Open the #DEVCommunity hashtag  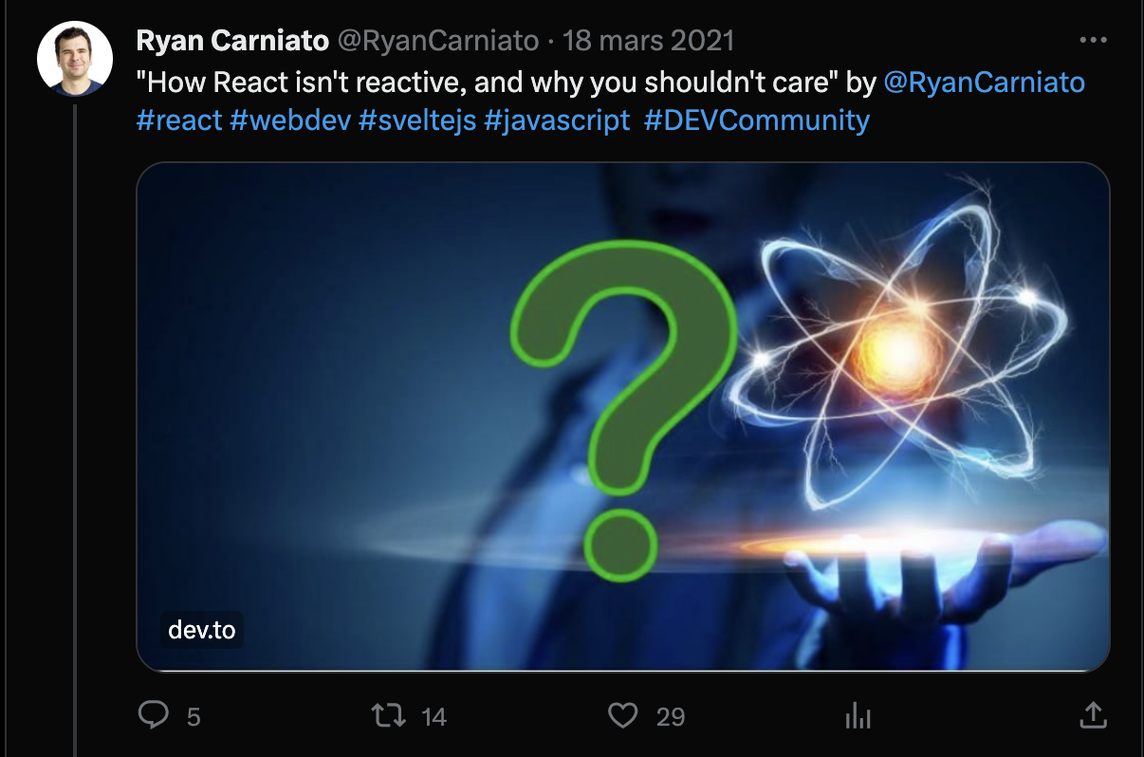756,120
